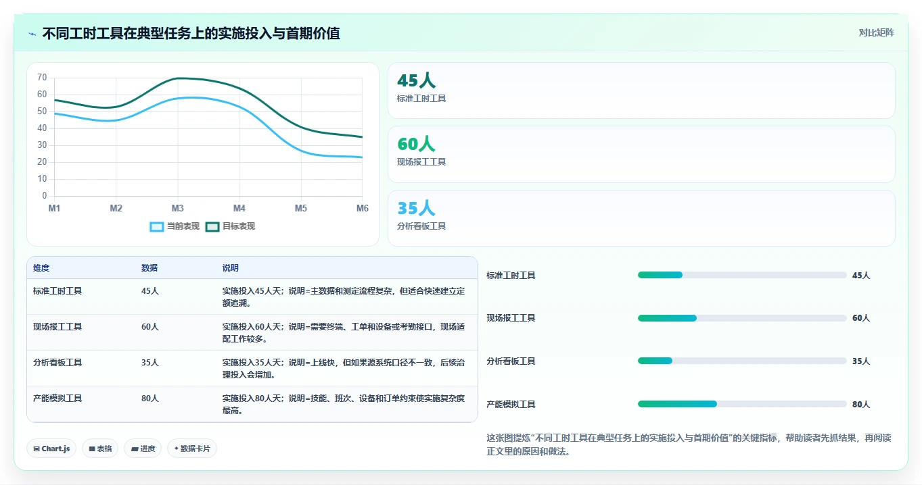
Task: Click the 产能模拟工具 table row name
Action: coord(57,399)
